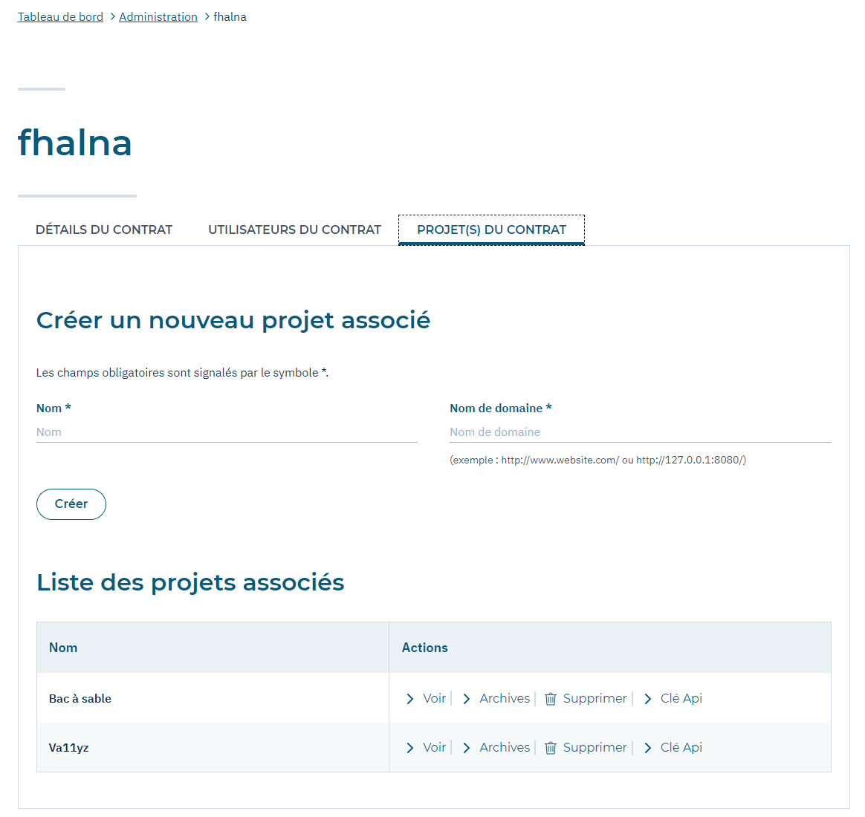This screenshot has width=865, height=817.
Task: Open Archives for Va11yz
Action: pos(505,747)
